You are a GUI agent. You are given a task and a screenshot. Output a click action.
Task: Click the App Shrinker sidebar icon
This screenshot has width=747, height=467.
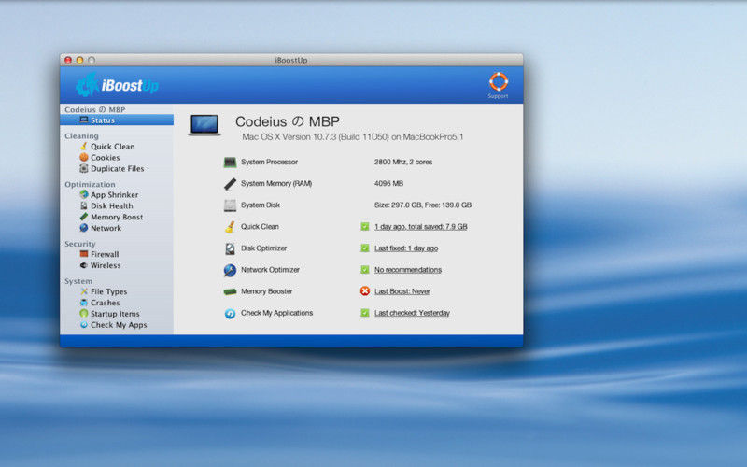(x=84, y=194)
